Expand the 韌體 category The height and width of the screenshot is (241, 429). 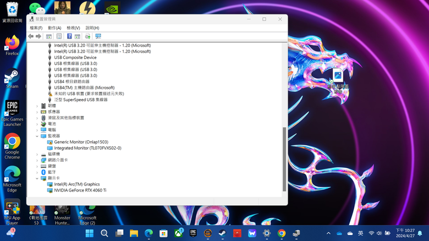tap(37, 106)
